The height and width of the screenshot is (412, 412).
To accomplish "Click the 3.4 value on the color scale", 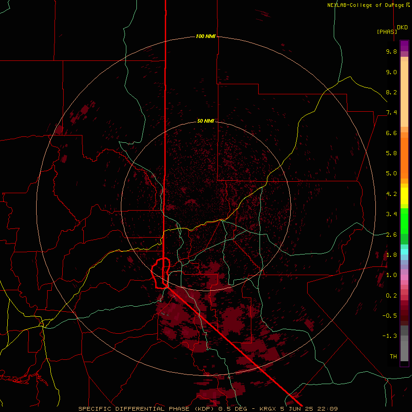I will [x=391, y=214].
